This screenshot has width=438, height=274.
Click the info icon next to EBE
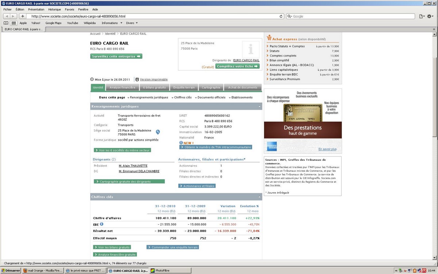101,224
